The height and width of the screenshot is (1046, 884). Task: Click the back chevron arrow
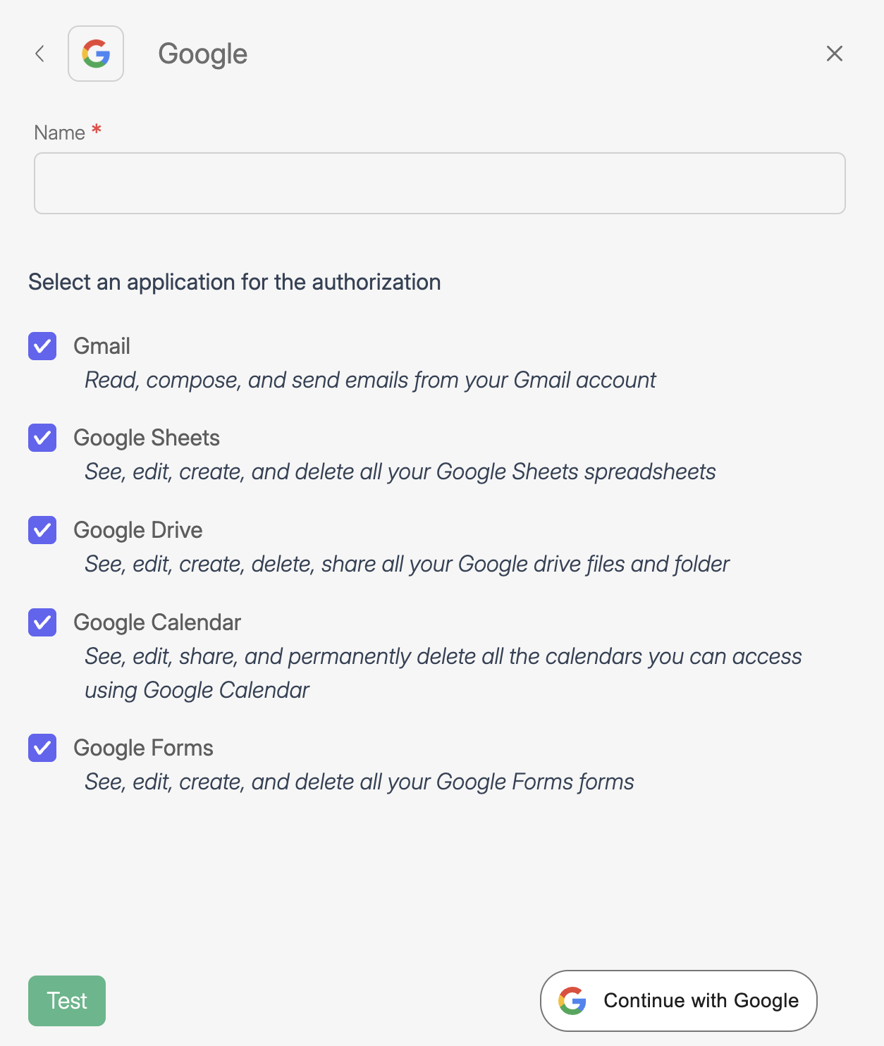coord(40,54)
